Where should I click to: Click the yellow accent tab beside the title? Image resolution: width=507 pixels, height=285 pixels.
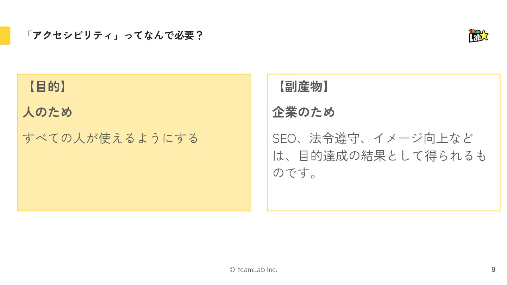tap(5, 36)
